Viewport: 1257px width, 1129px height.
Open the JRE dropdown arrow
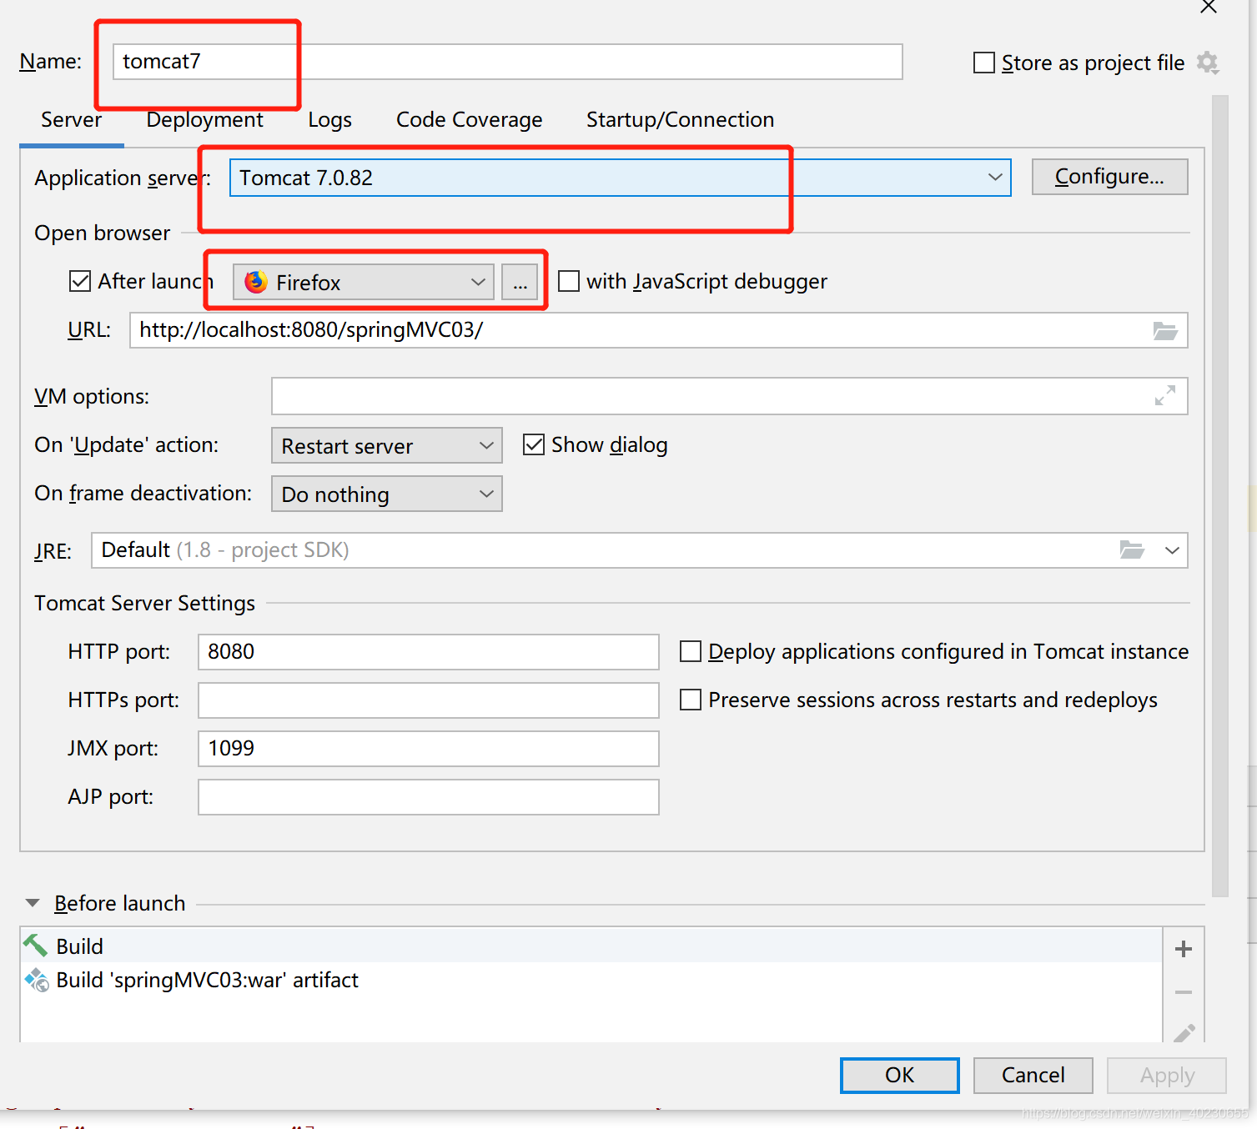(1172, 550)
